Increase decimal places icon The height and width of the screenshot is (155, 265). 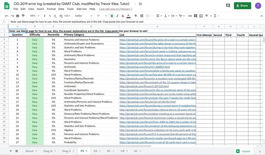point(61,16)
